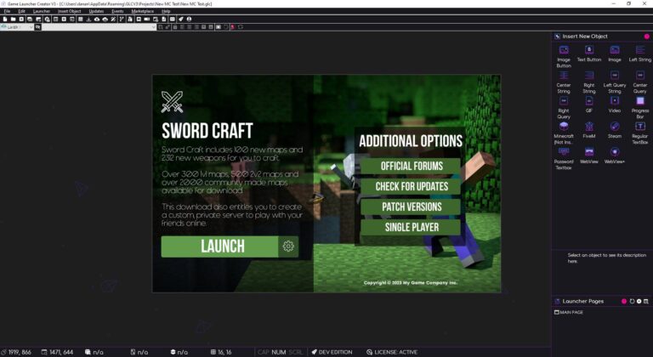This screenshot has height=357, width=653.
Task: Open the Marketplace menu
Action: 143,11
